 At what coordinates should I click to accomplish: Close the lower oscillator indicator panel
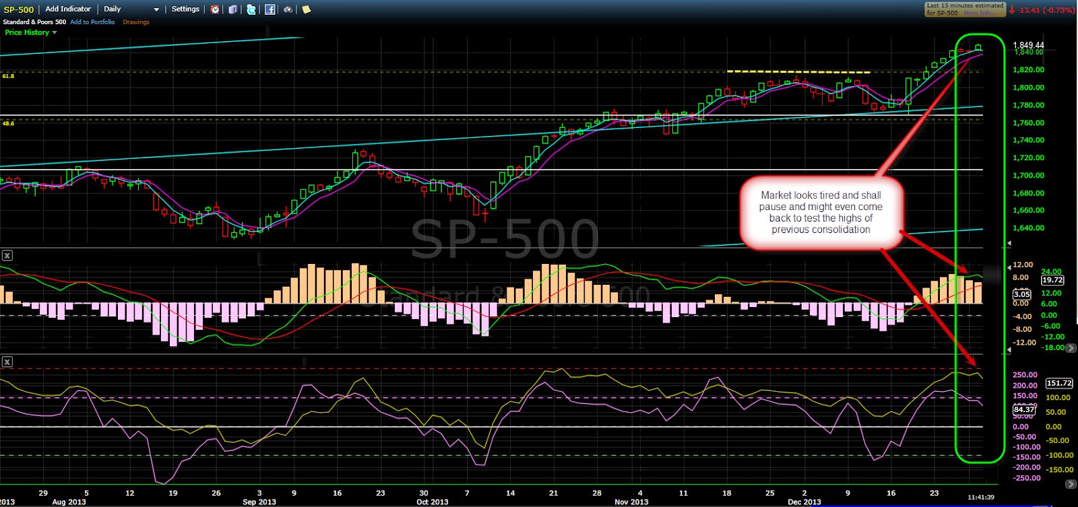(7, 362)
